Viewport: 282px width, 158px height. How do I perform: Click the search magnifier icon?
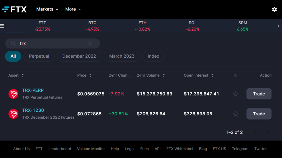14,43
